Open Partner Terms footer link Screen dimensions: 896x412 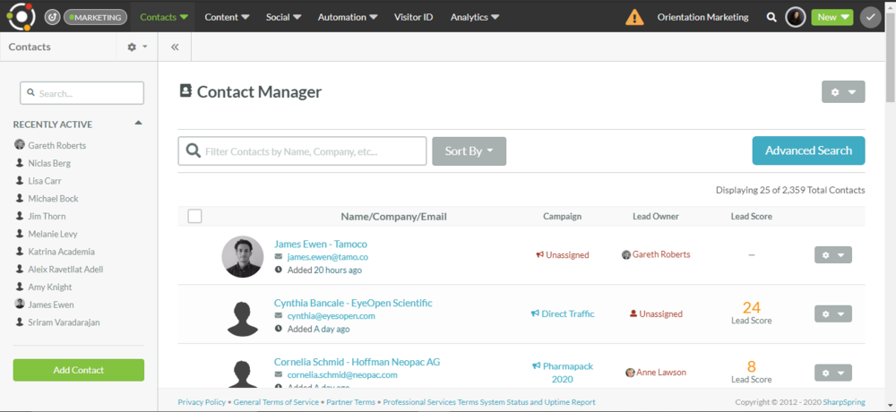350,402
